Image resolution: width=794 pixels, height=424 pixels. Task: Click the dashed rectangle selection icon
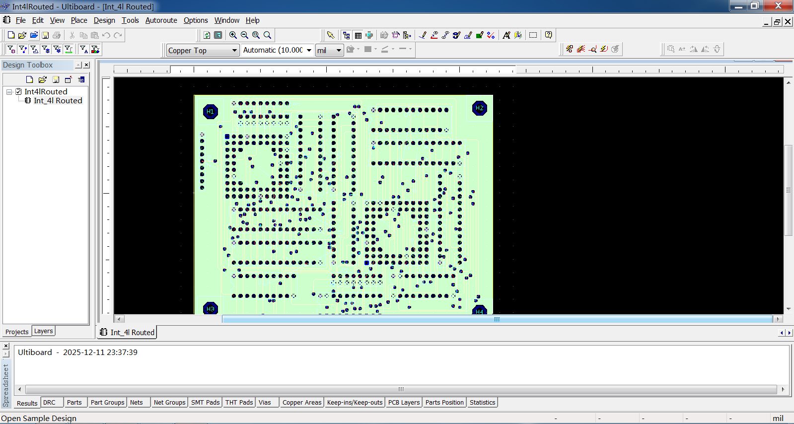pyautogui.click(x=533, y=35)
